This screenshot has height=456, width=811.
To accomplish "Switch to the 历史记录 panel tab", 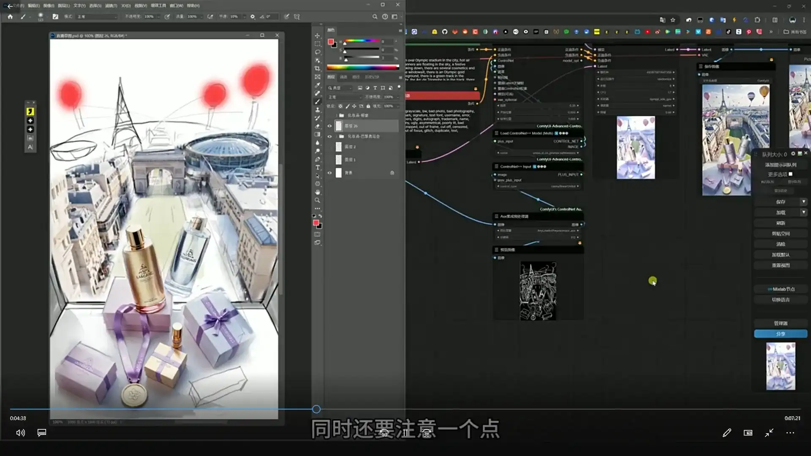I will click(x=372, y=77).
